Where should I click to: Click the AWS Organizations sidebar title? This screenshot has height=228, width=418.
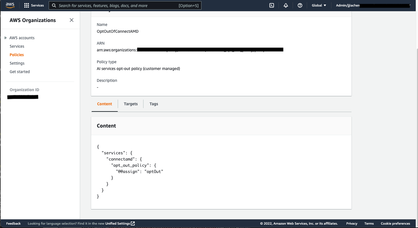point(33,20)
